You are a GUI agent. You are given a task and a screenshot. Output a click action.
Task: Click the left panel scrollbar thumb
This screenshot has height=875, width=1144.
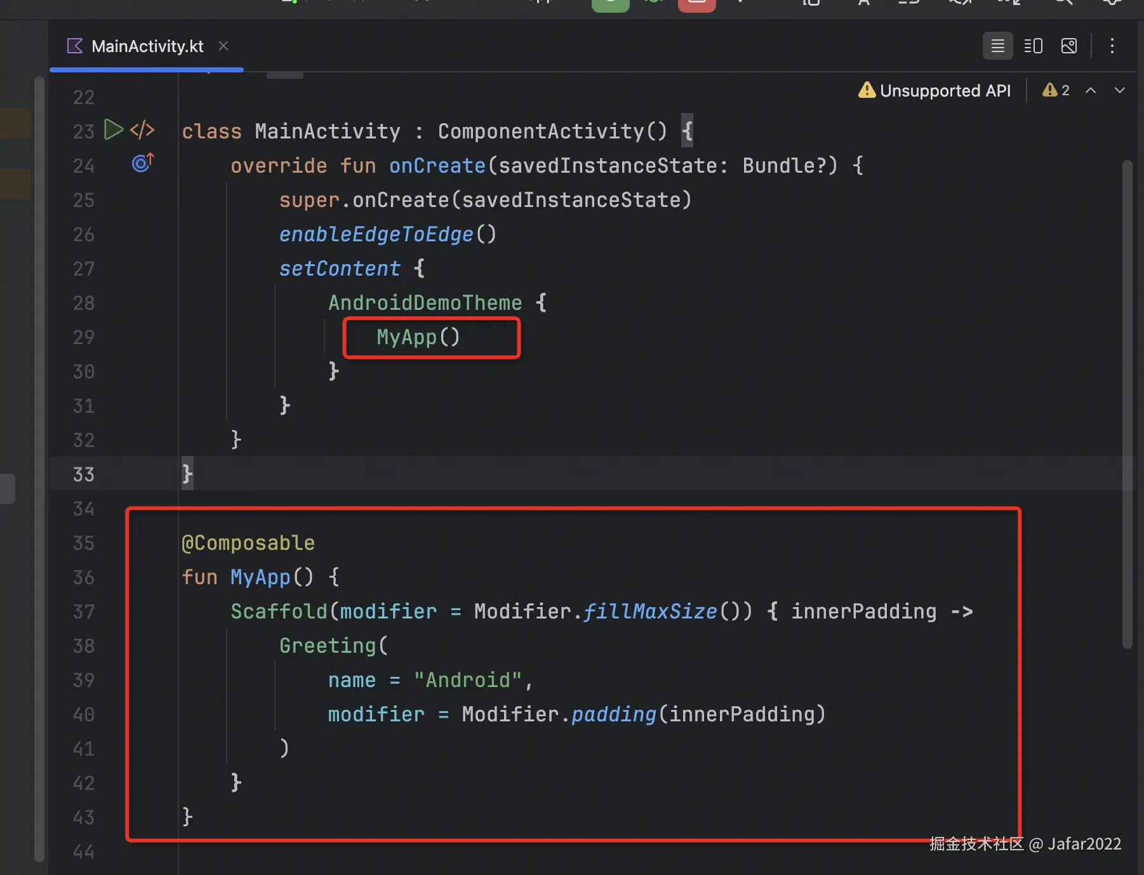39,469
